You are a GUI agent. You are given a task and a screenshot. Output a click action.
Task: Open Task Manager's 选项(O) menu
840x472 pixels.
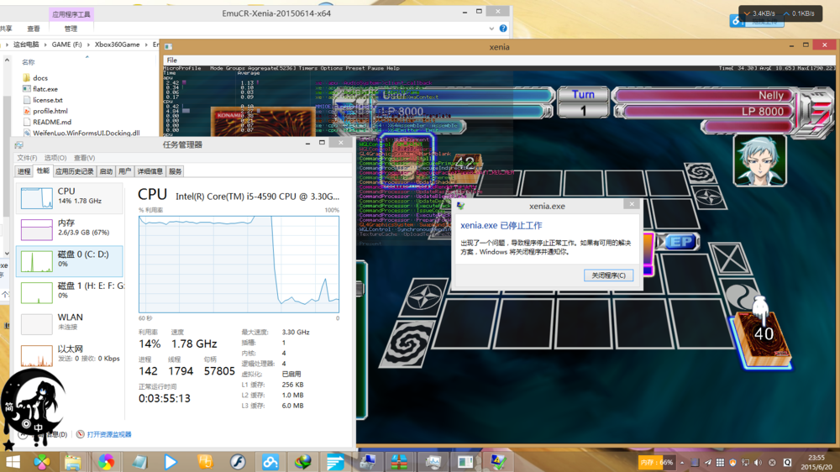point(55,158)
